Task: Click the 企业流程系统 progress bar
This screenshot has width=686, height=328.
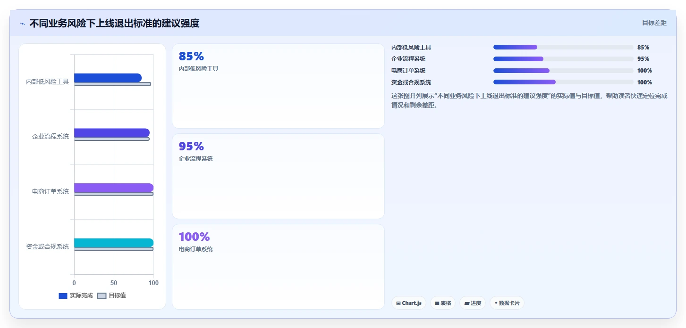Action: coord(563,59)
